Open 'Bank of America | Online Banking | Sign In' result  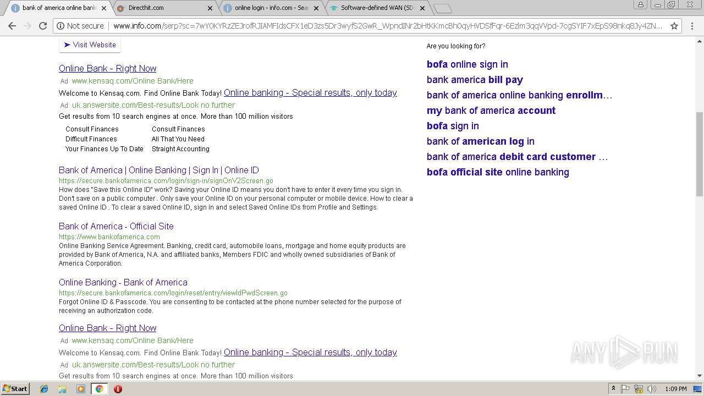[159, 170]
